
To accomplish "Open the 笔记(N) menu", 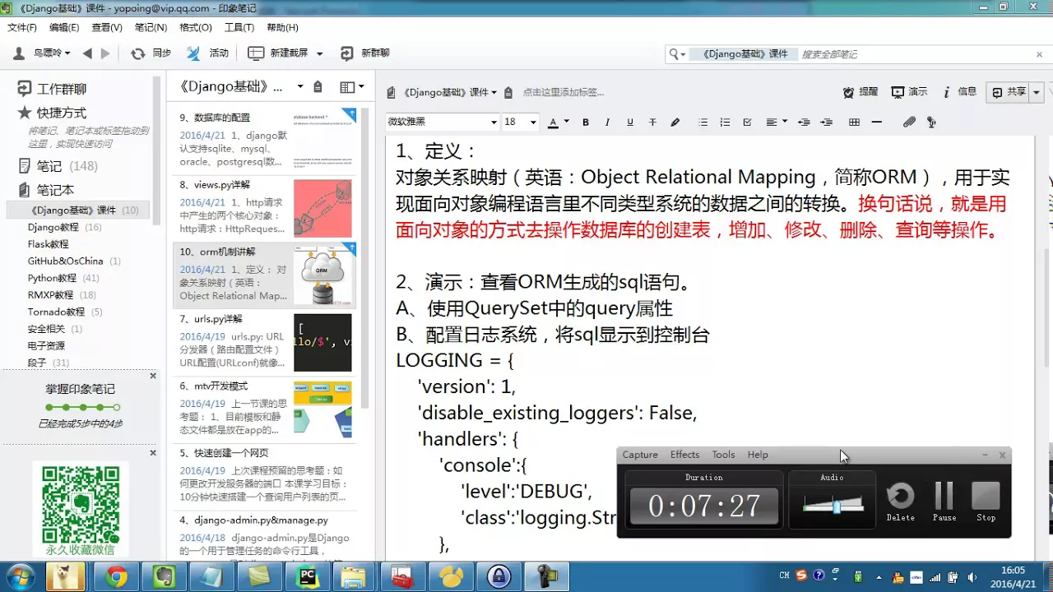I will 151,27.
